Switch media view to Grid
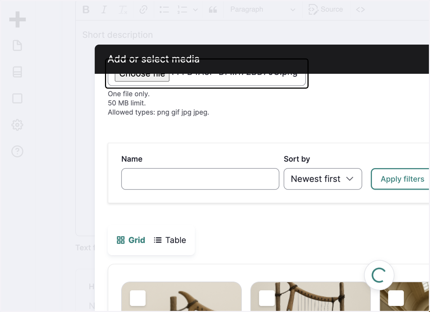 tap(131, 240)
